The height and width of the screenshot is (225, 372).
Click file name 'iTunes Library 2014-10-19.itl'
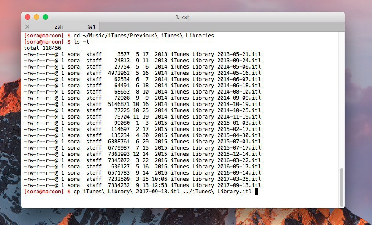tap(215, 104)
